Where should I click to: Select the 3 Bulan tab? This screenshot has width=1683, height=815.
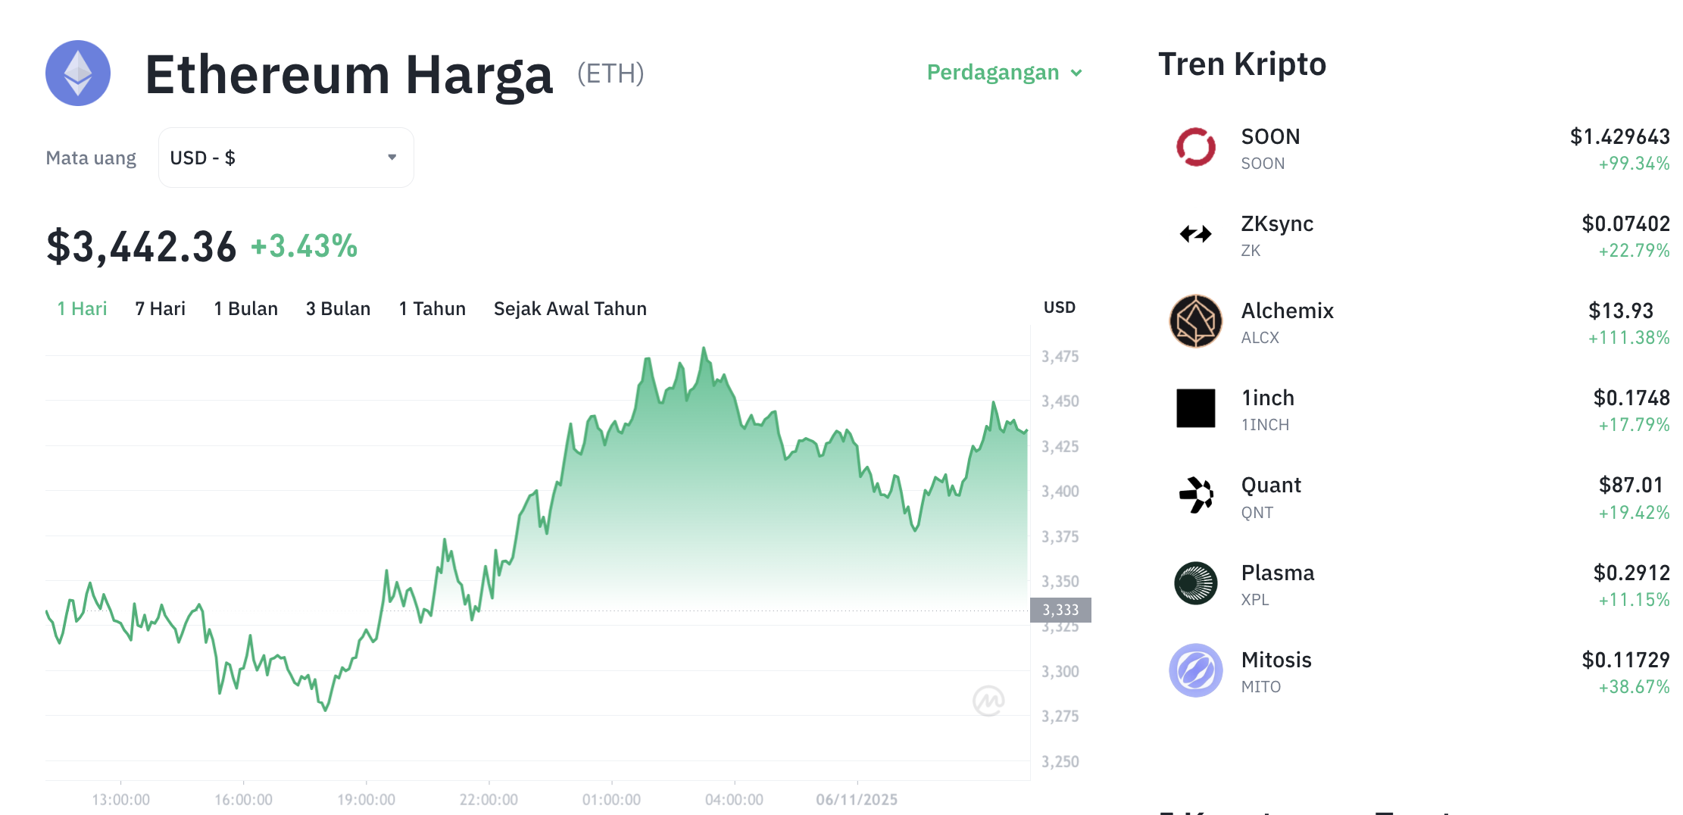click(x=338, y=308)
